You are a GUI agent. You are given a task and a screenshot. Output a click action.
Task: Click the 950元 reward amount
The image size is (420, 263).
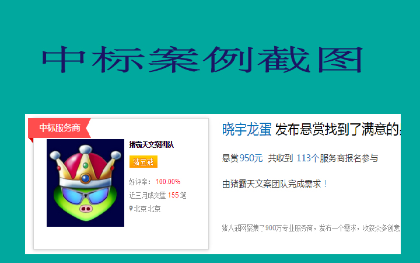point(251,158)
